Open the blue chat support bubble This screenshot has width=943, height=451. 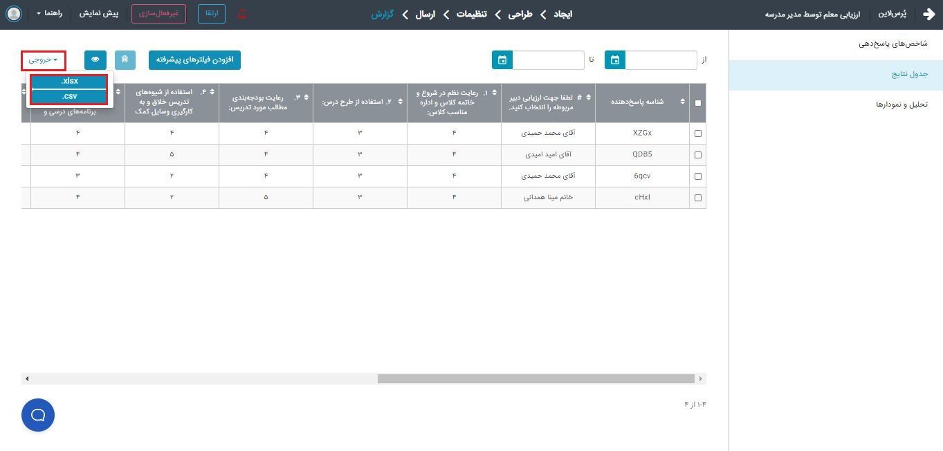(38, 415)
